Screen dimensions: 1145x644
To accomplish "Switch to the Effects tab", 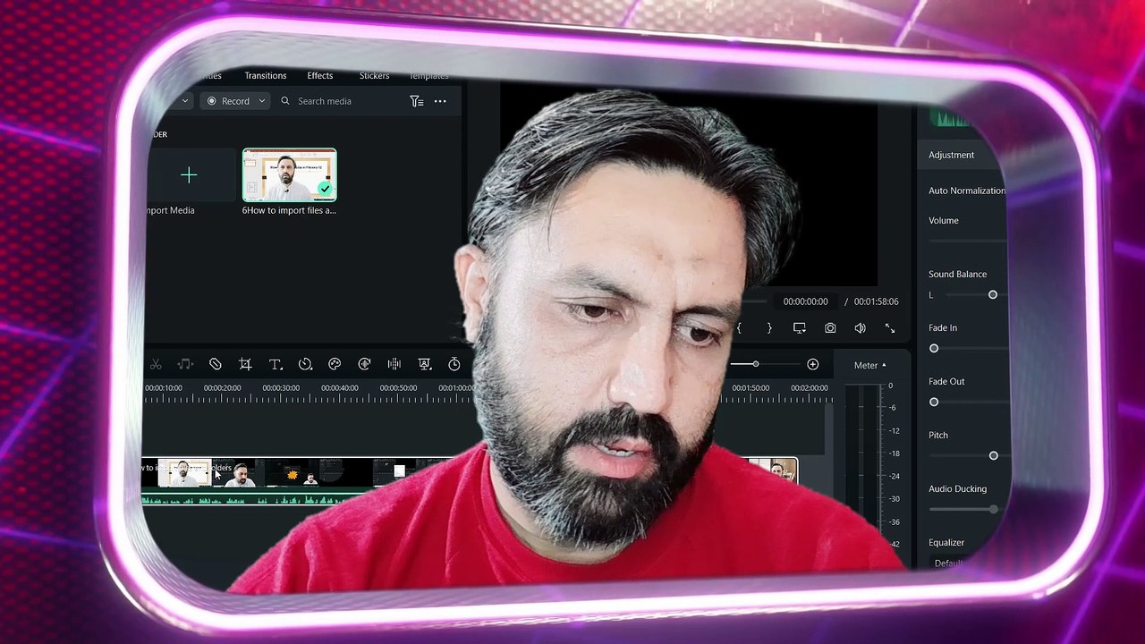I will tap(320, 76).
